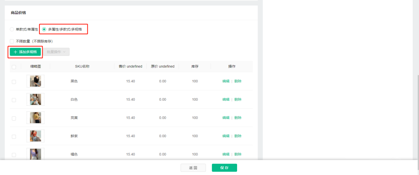Enable the 不限数量 checkbox
Screen dimensions: 419x175
point(12,41)
